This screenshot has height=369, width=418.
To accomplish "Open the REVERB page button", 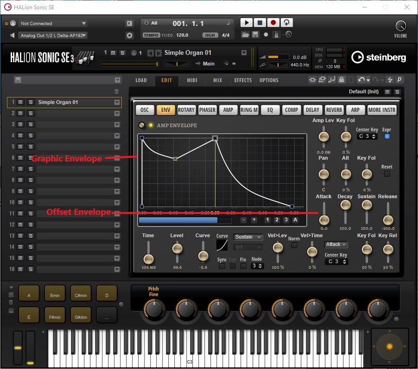I will point(334,110).
